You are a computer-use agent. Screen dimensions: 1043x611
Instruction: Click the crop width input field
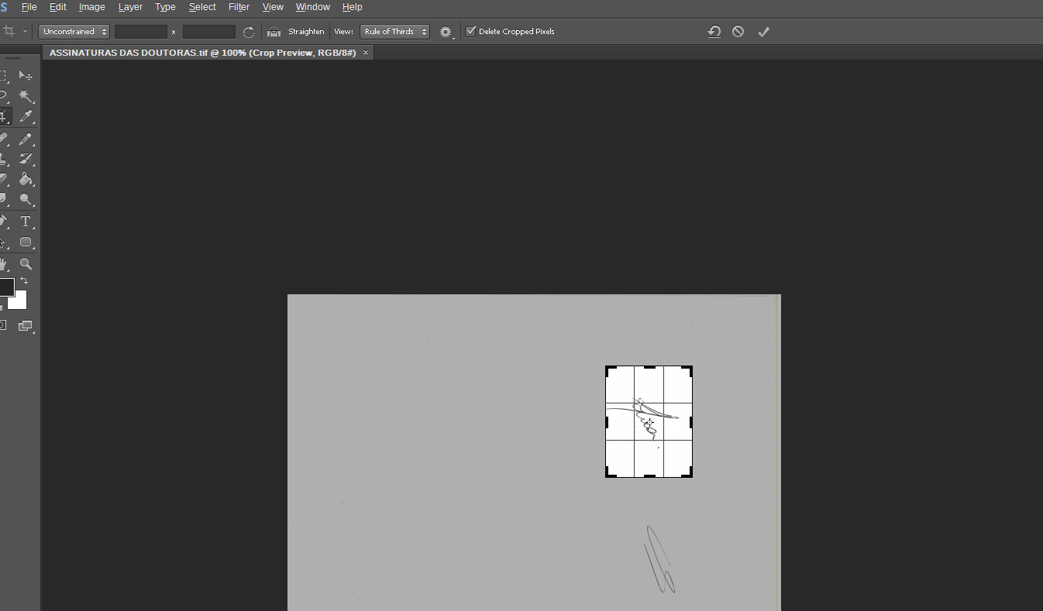click(x=141, y=32)
